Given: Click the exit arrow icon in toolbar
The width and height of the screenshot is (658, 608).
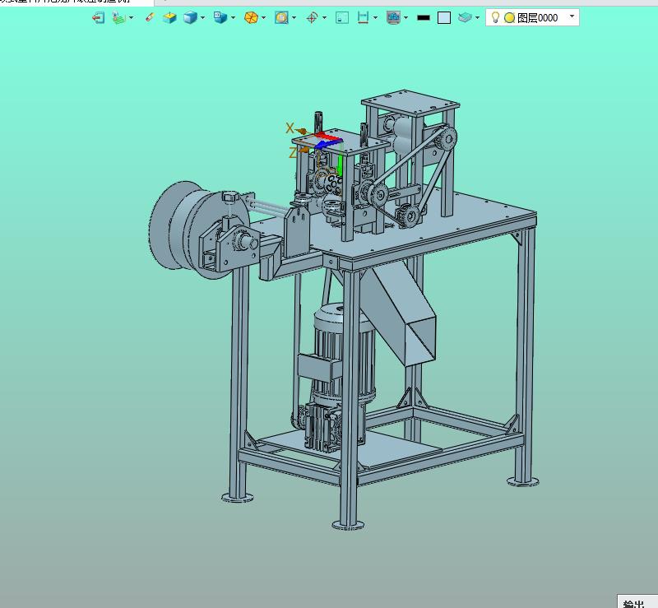Looking at the screenshot, I should 98,17.
